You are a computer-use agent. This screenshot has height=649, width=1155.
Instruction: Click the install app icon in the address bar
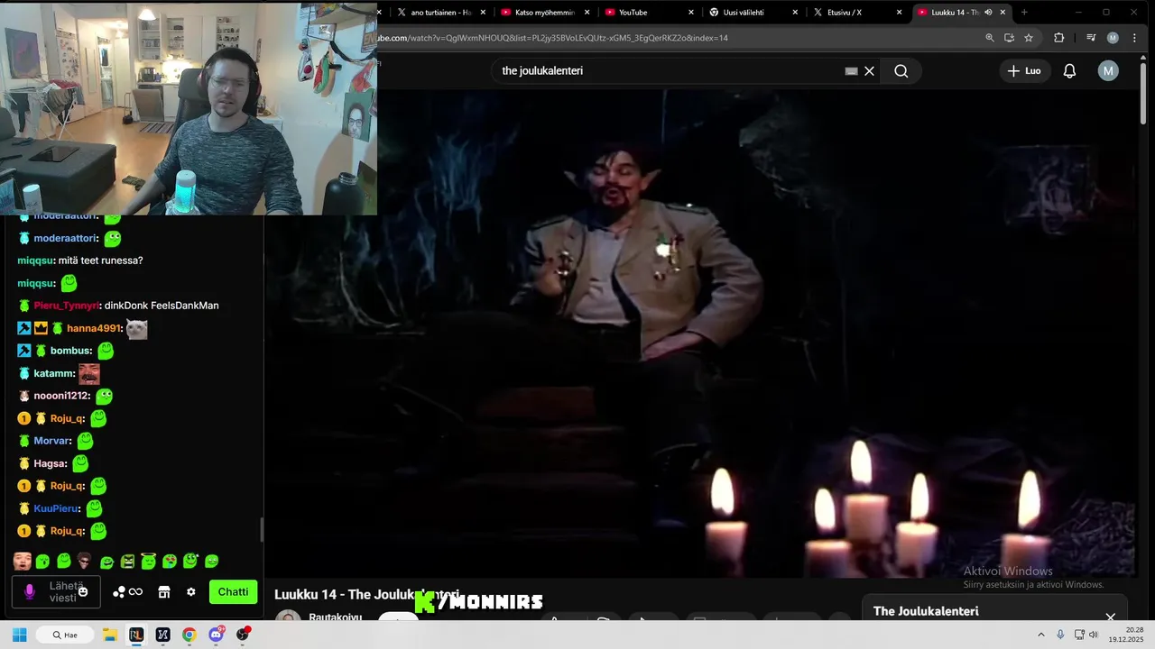coord(1009,38)
